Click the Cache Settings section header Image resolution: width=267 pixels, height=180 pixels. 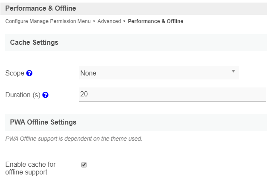(x=34, y=43)
